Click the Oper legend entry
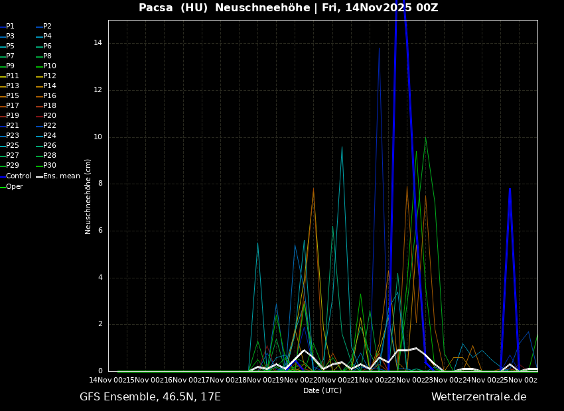Viewport: 564px width, 411px height. [15, 187]
